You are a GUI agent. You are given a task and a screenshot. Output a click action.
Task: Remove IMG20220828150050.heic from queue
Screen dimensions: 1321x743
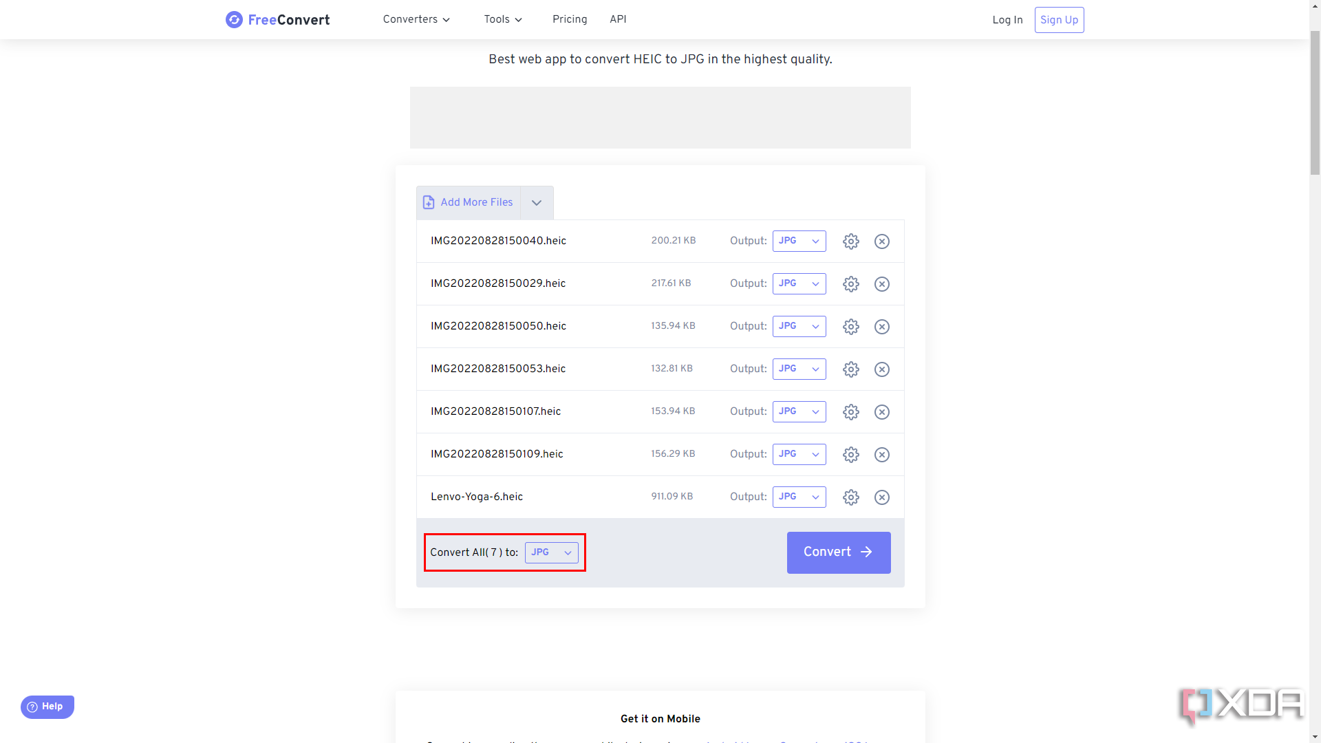coord(882,327)
